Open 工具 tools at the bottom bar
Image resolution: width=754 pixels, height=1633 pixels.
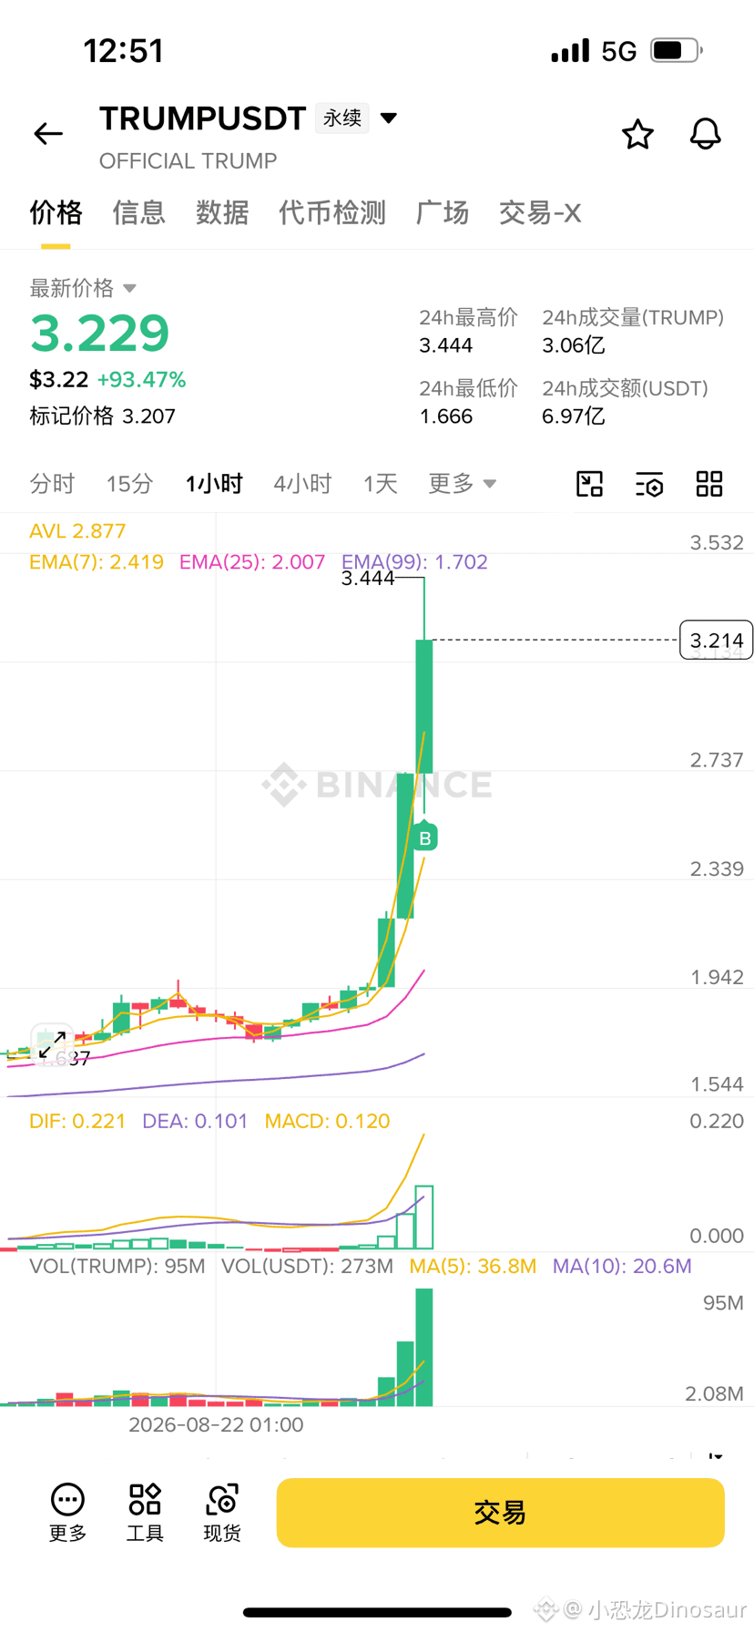pos(145,1513)
